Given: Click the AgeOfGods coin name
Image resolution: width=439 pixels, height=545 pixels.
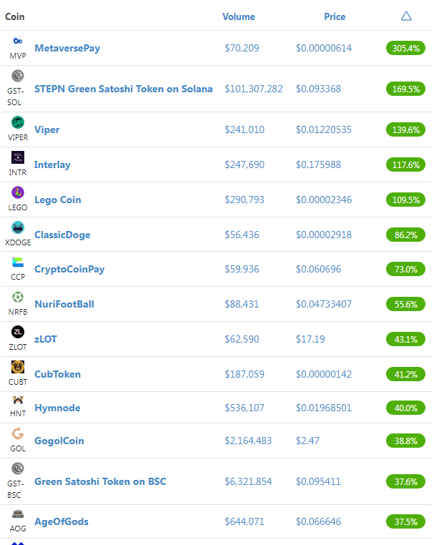Looking at the screenshot, I should coord(61,521).
